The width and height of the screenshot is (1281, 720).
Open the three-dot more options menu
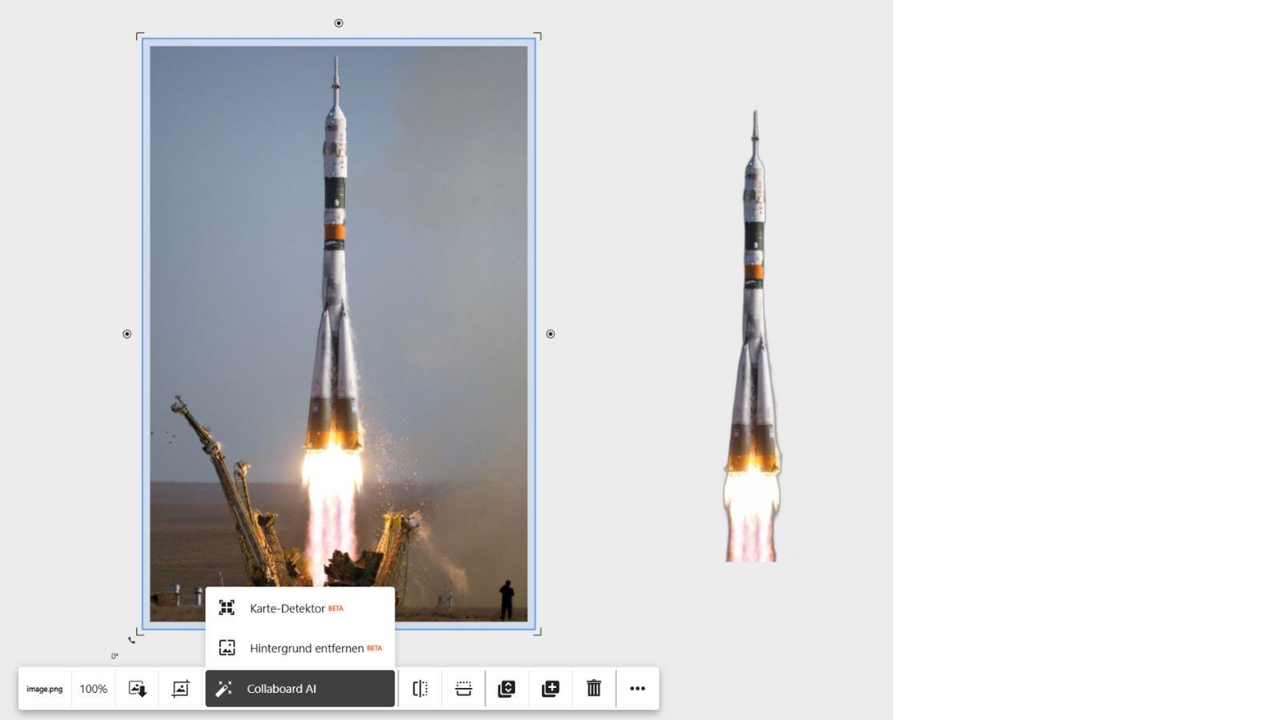637,689
